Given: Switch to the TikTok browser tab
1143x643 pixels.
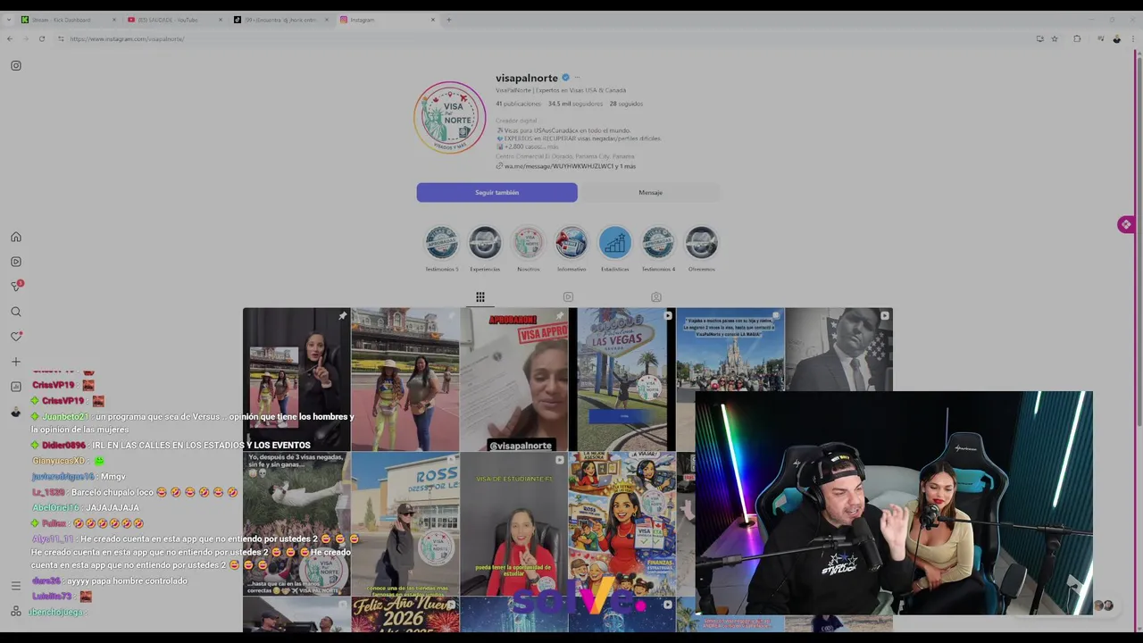Looking at the screenshot, I should [x=281, y=20].
